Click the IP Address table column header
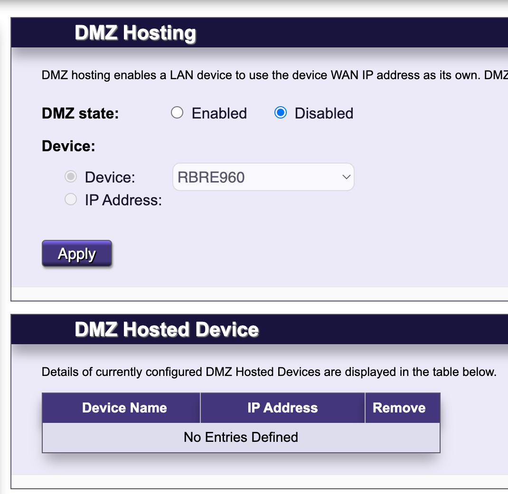 coord(282,408)
